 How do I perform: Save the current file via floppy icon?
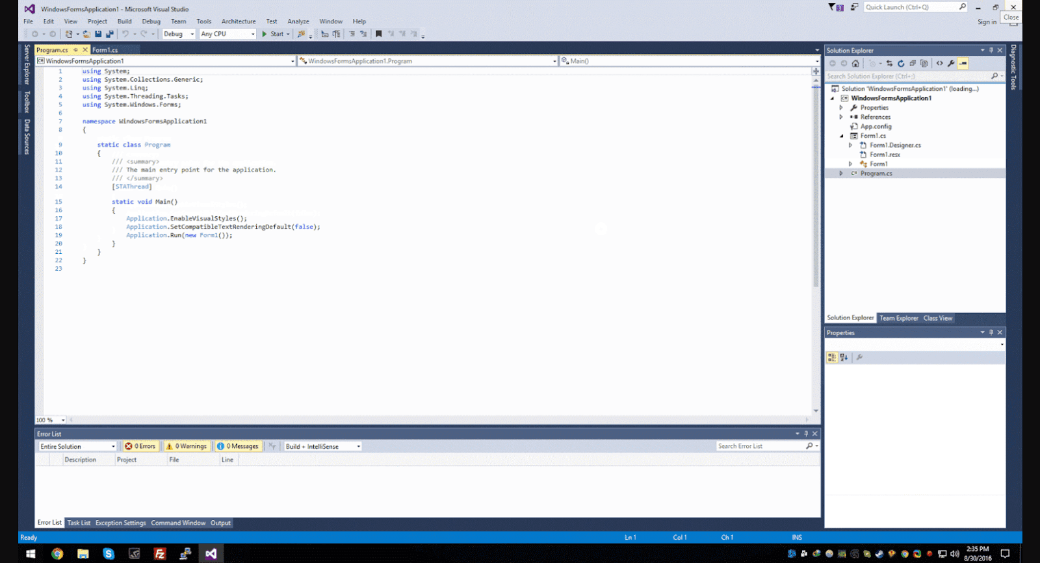98,34
